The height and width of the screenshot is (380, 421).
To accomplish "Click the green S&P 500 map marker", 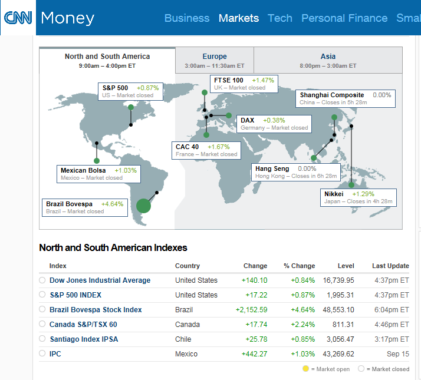I will point(131,107).
